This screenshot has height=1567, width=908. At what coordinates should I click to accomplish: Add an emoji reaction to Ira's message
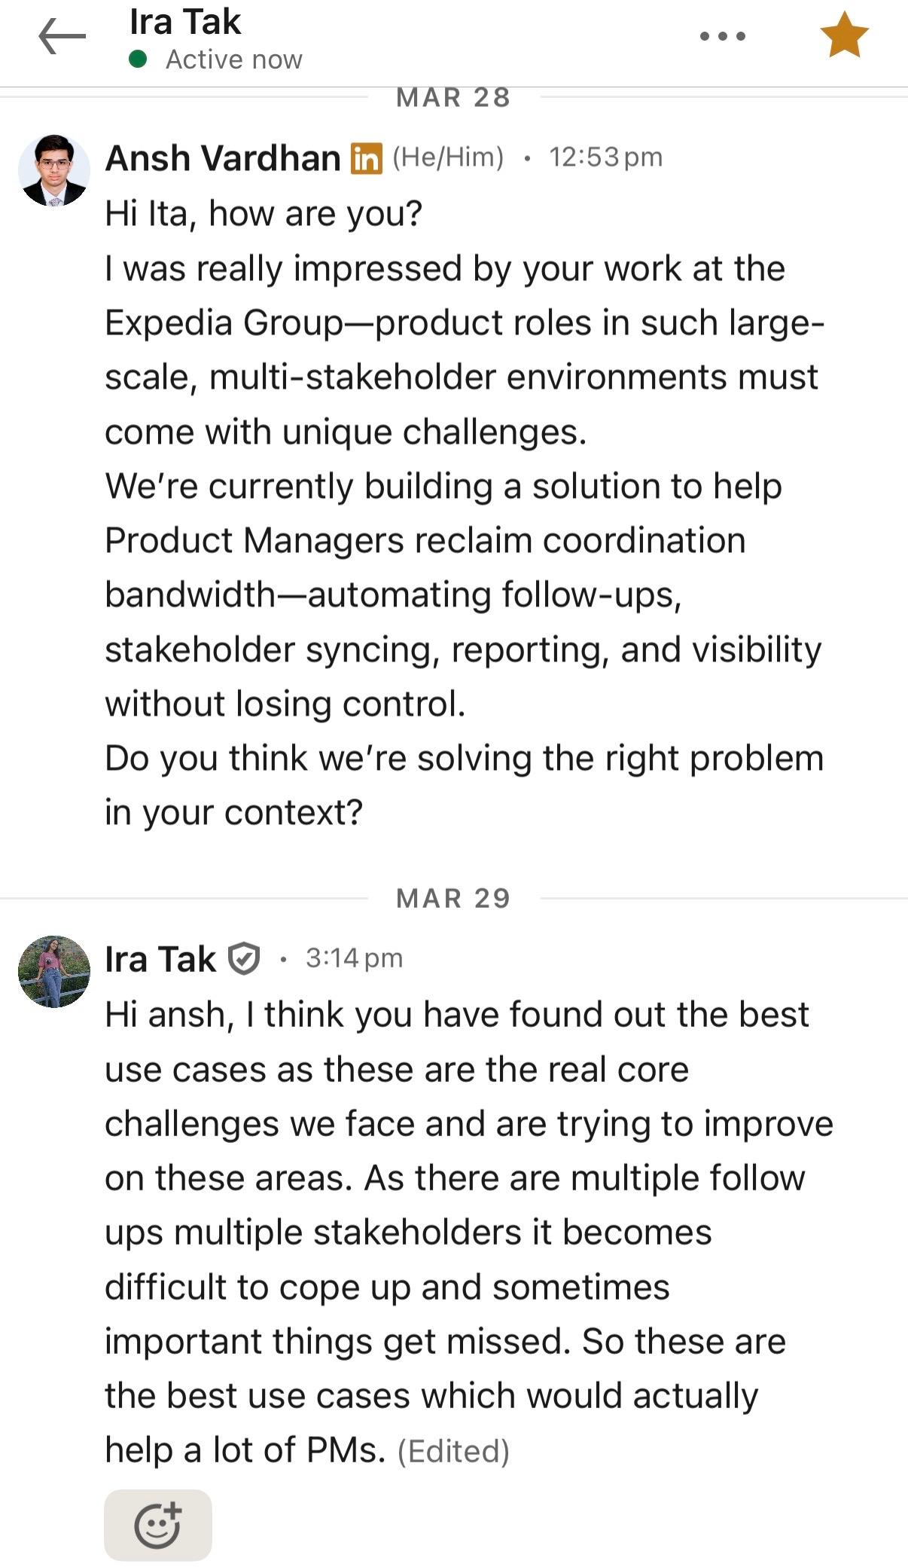click(158, 1525)
